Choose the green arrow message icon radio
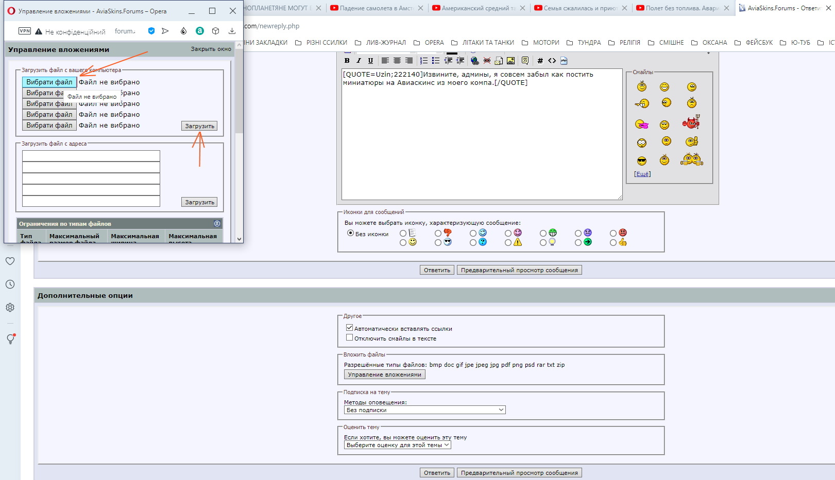The image size is (835, 480). [578, 243]
